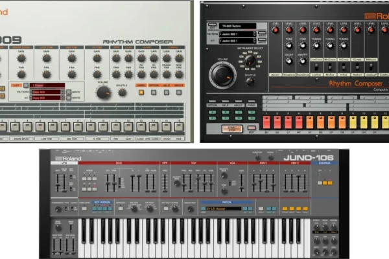This screenshot has height=259, width=389.
Task: Click JUNO-106 Arpeggio on/off button
Action: click(x=121, y=208)
